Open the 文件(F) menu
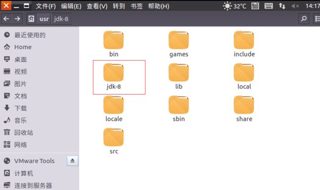 click(x=46, y=6)
